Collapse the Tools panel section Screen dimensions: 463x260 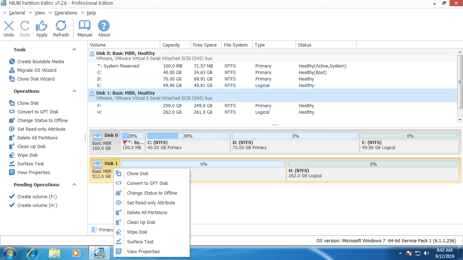point(74,49)
